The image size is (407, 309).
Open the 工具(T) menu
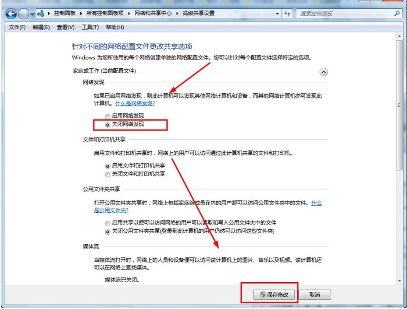90,28
